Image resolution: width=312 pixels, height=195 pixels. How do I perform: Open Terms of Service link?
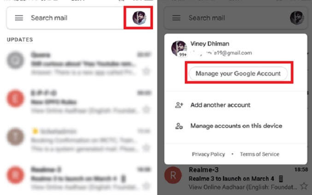pyautogui.click(x=259, y=154)
